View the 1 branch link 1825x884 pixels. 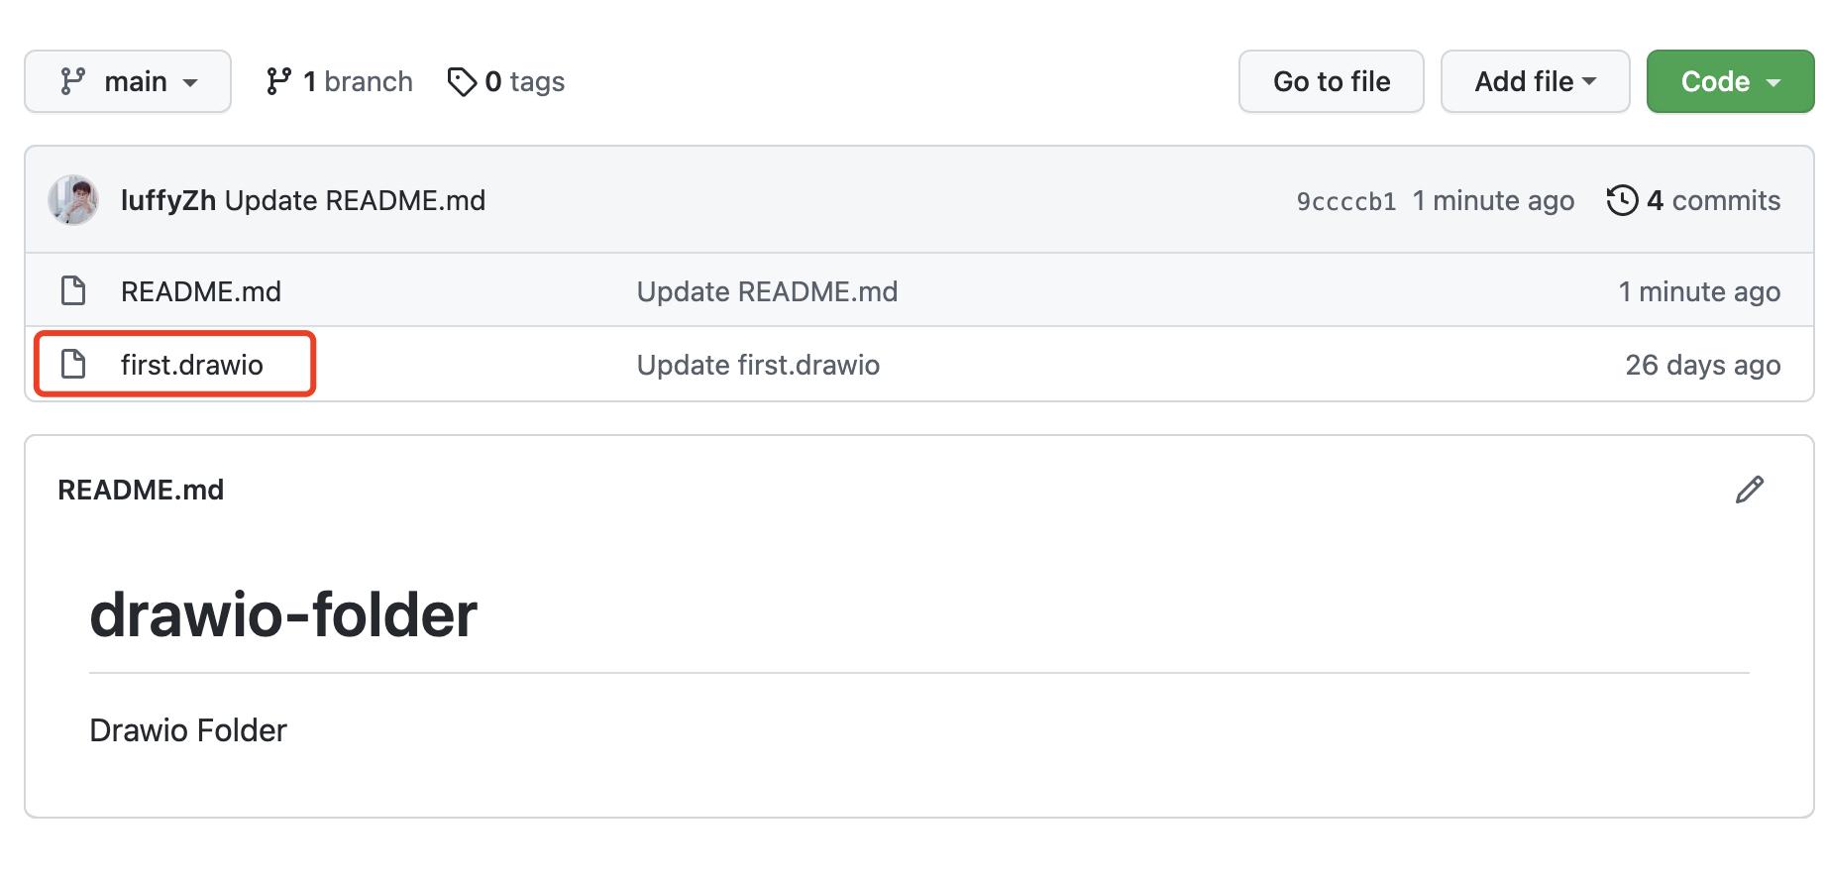pyautogui.click(x=357, y=81)
